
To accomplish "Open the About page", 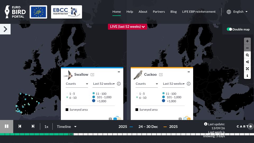I will click(x=143, y=12).
